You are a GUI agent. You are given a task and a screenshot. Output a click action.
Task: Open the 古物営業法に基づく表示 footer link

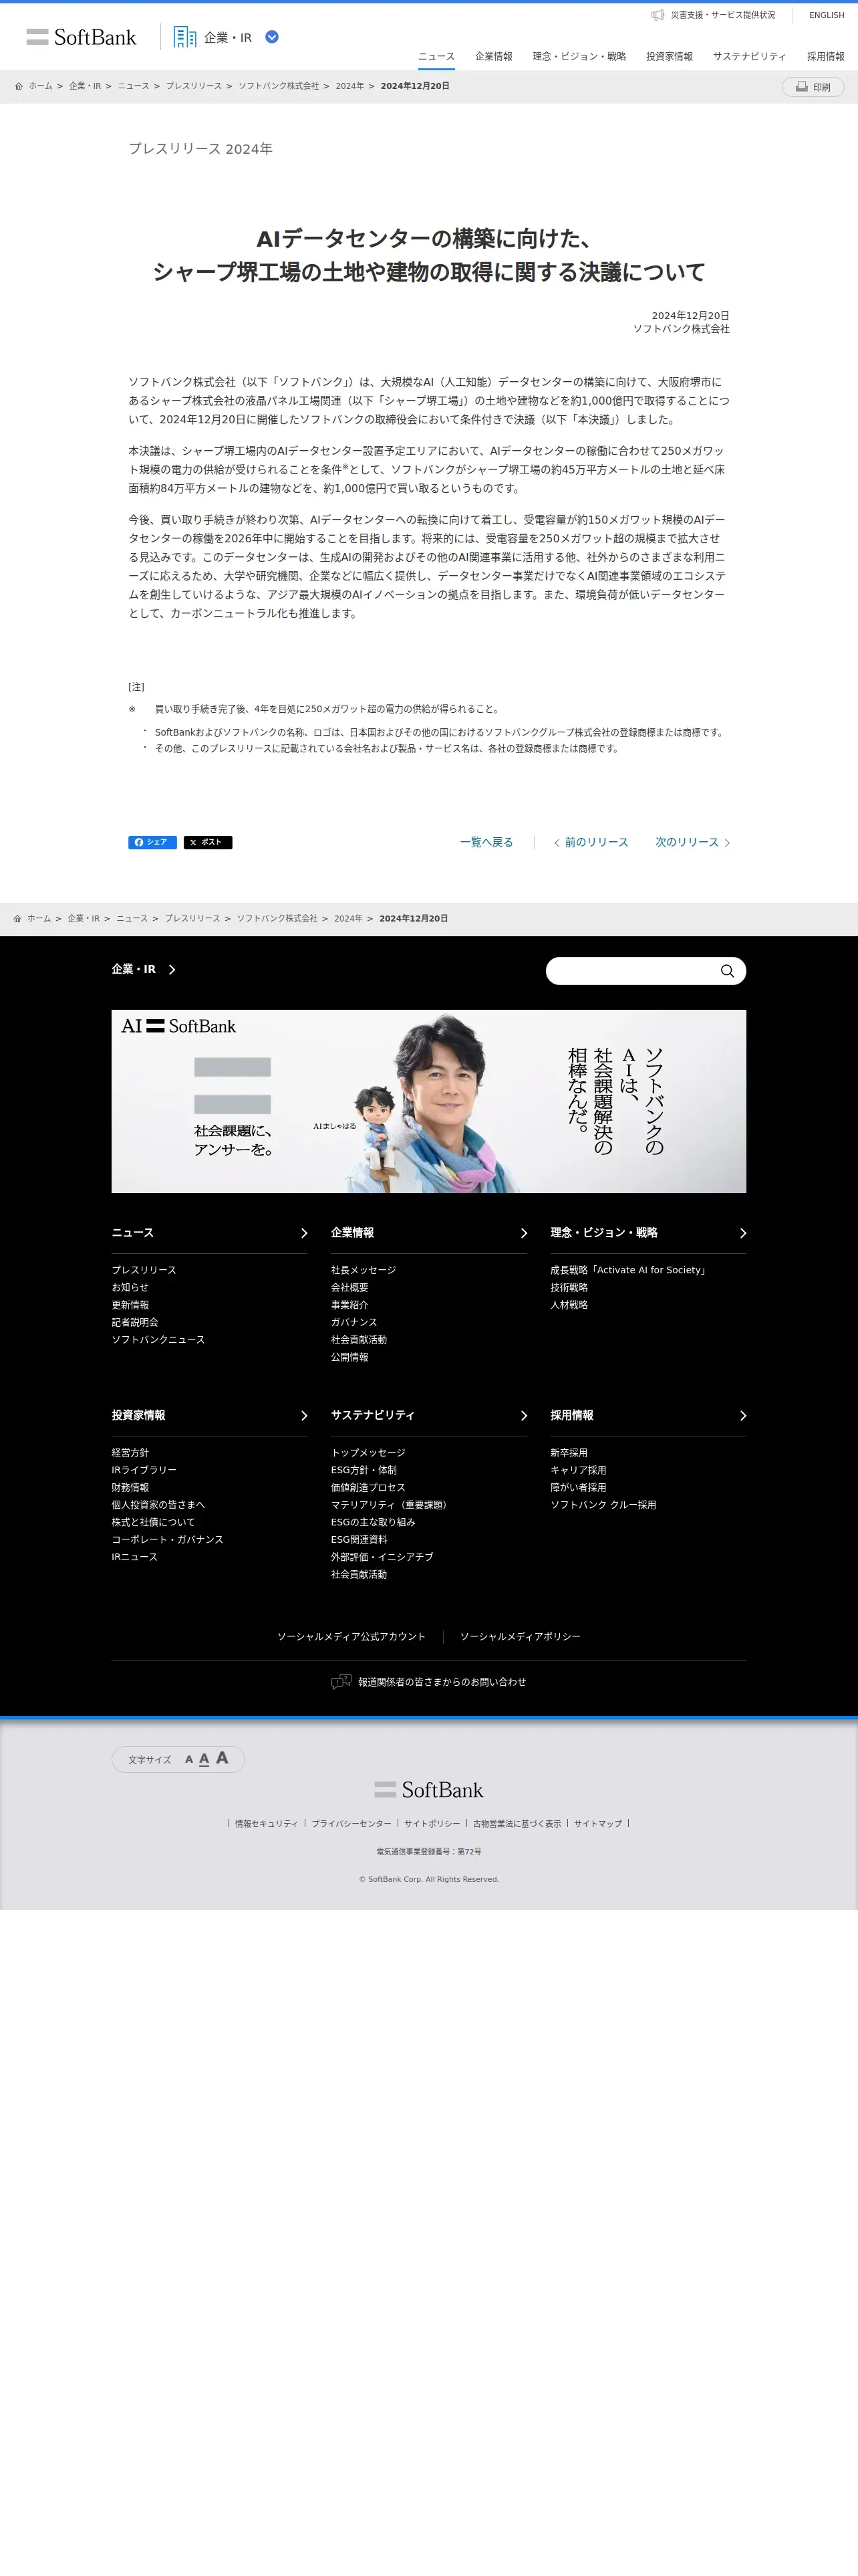[x=517, y=1824]
